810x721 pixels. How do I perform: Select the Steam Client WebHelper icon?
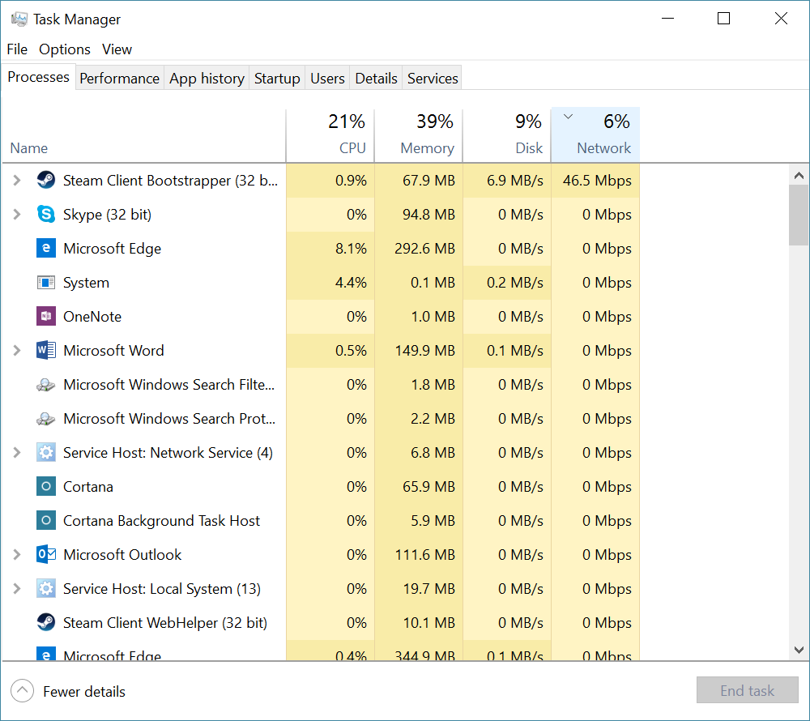tap(46, 622)
